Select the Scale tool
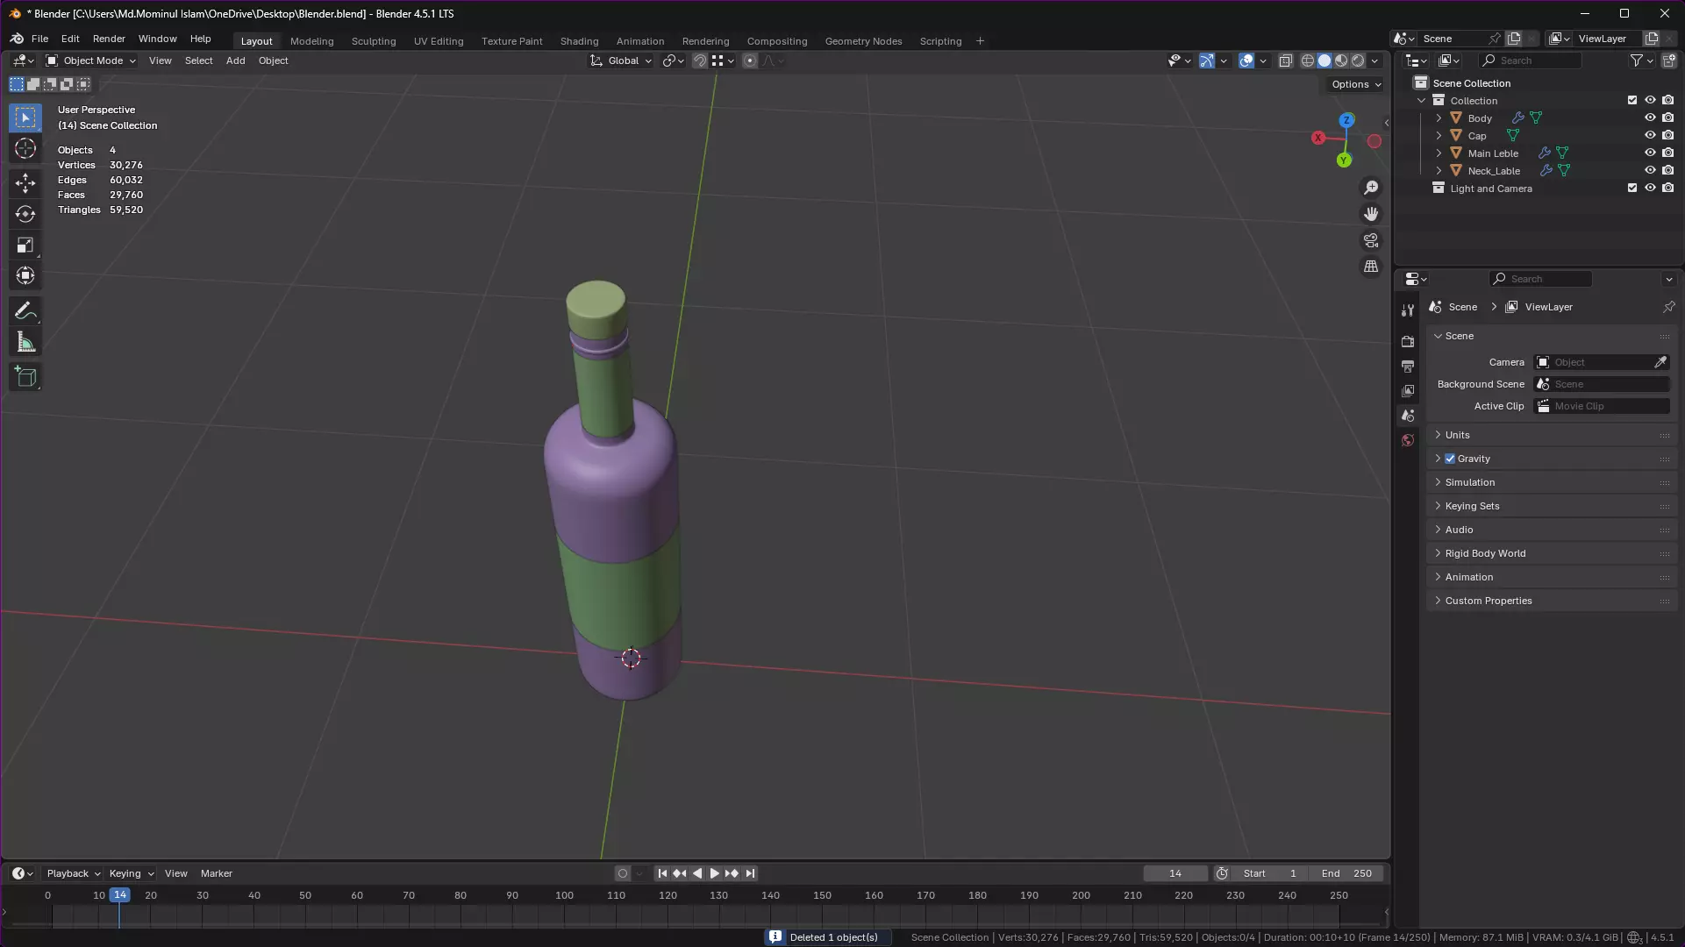Image resolution: width=1685 pixels, height=947 pixels. 25,245
